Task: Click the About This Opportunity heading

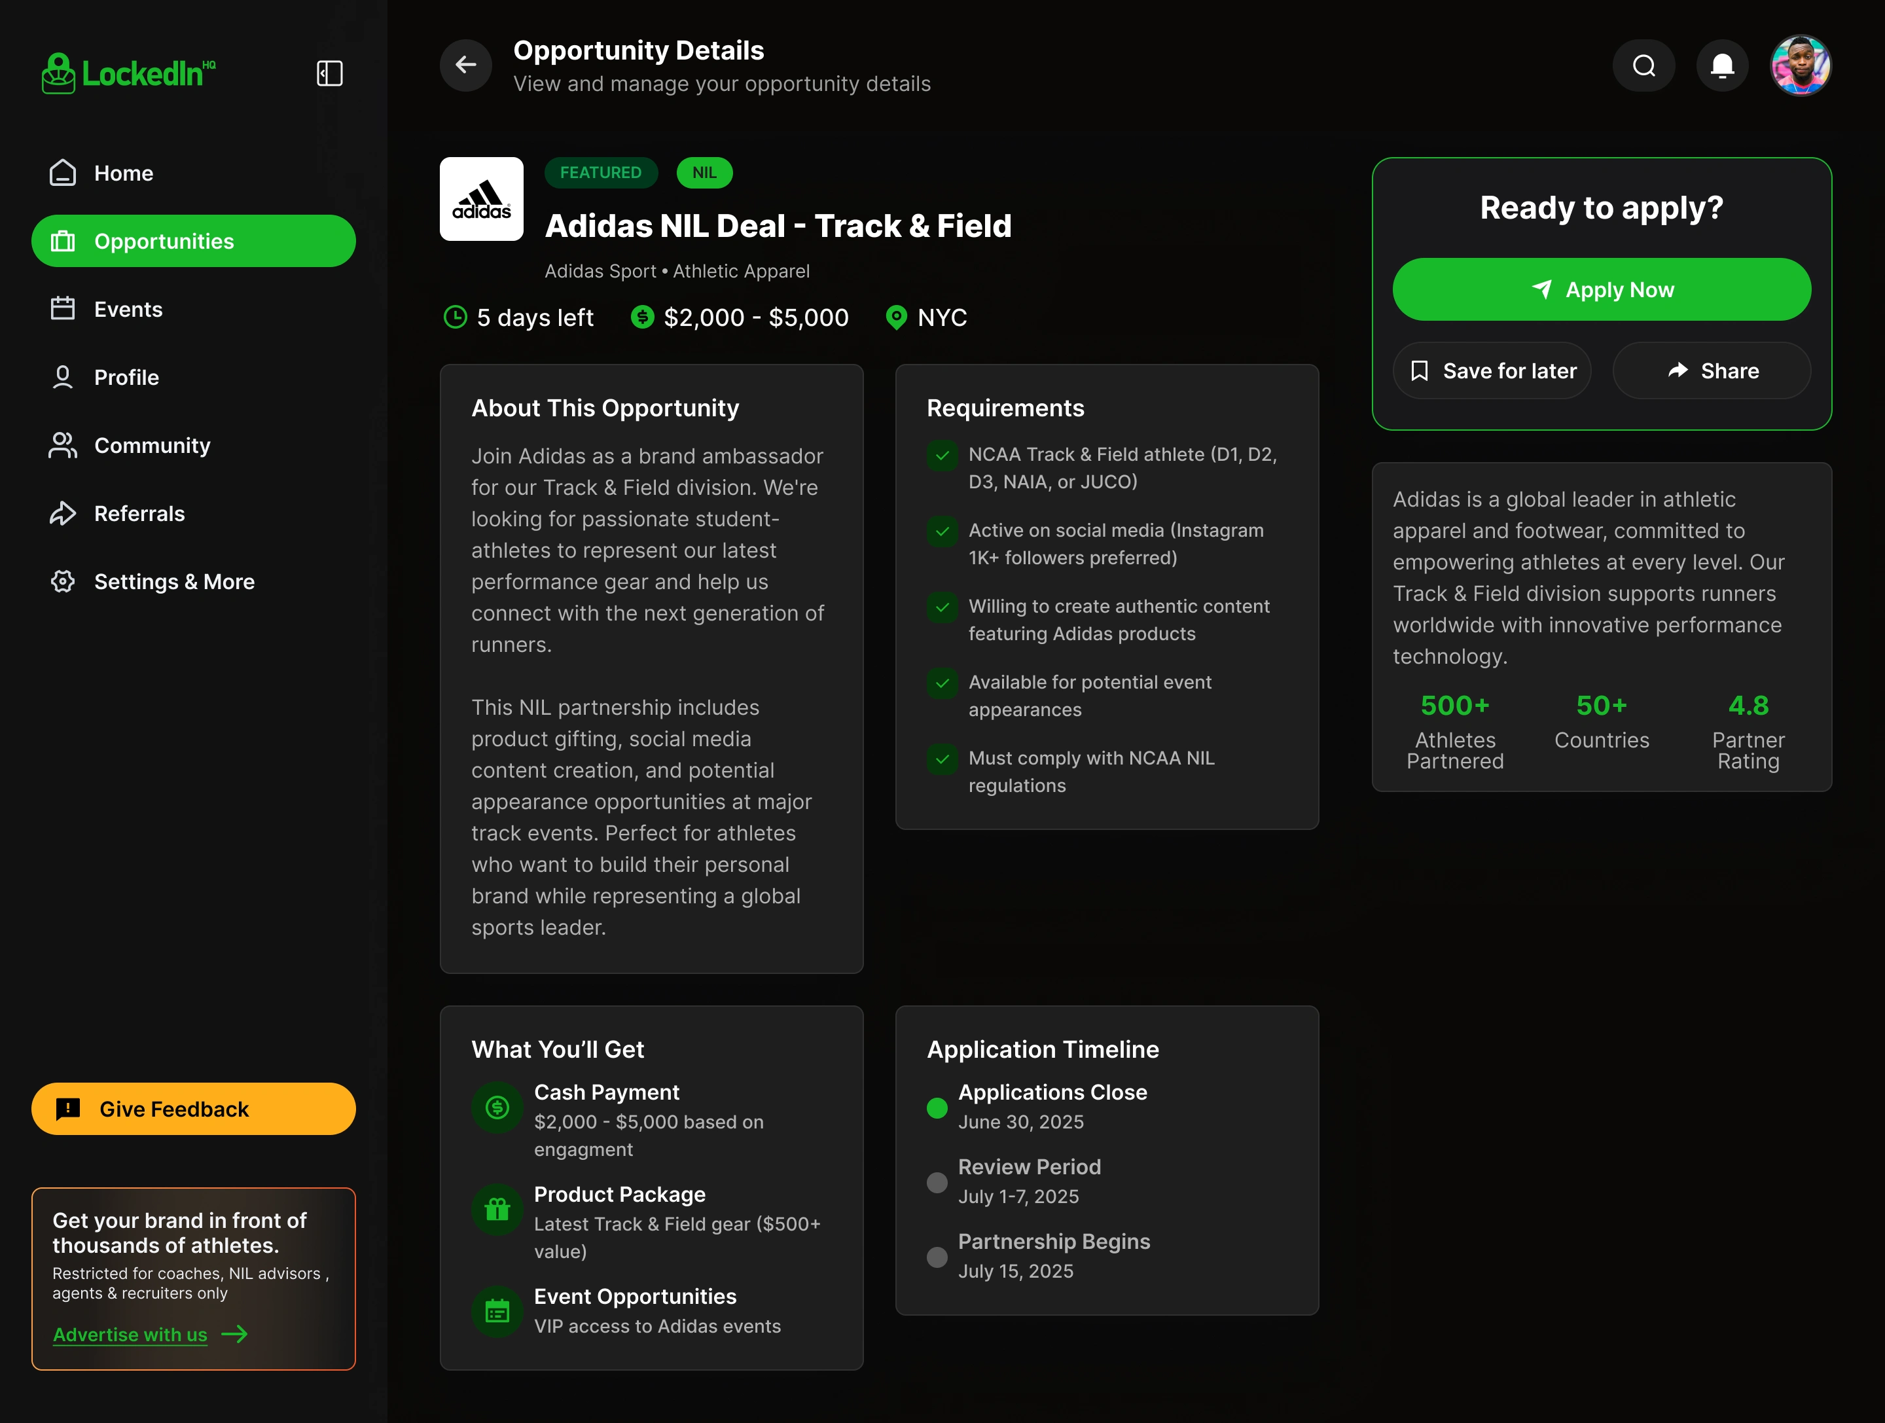Action: tap(606, 408)
